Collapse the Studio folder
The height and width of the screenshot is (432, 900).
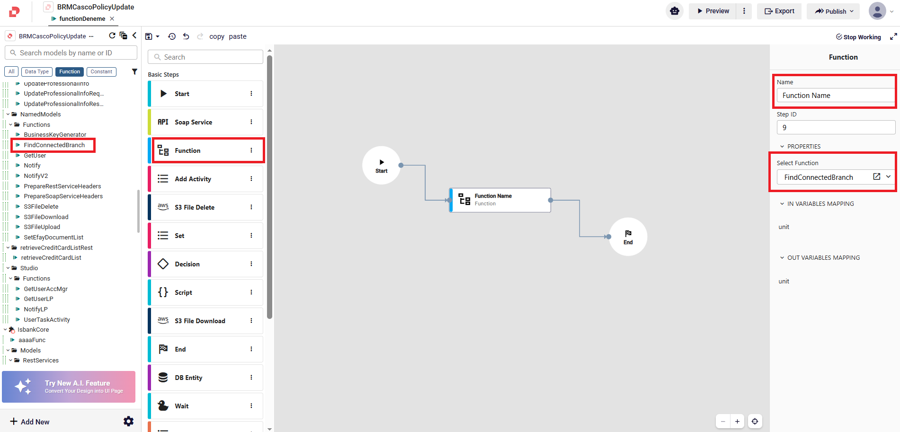(8, 268)
